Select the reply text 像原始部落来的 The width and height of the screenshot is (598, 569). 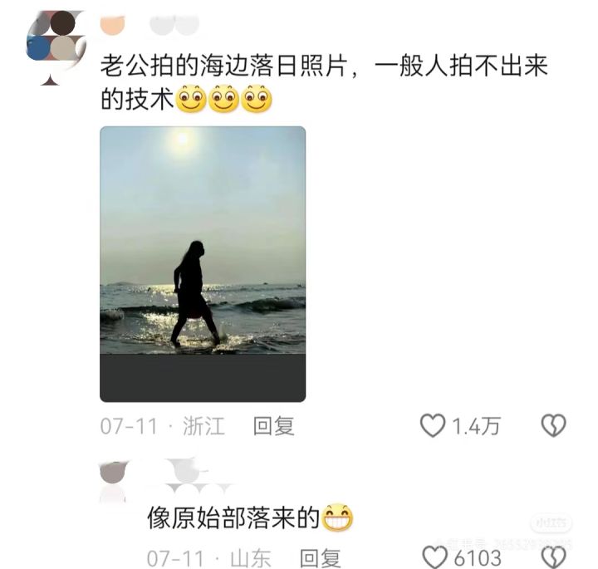click(233, 518)
